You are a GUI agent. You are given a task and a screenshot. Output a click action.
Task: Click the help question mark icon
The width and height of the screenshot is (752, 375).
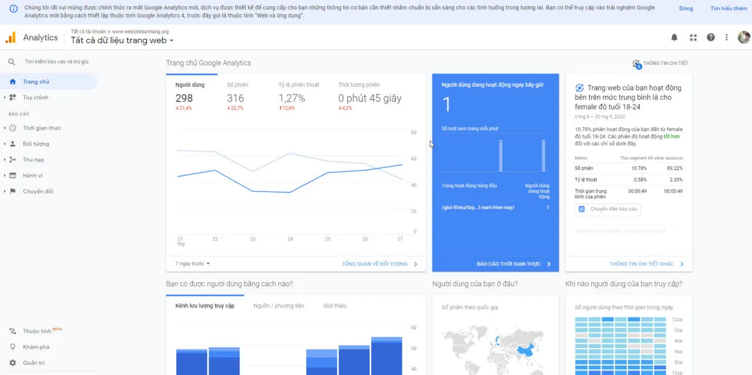711,38
